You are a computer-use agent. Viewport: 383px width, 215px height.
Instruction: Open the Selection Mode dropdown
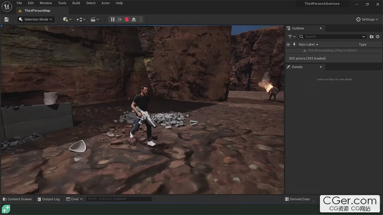(x=36, y=19)
